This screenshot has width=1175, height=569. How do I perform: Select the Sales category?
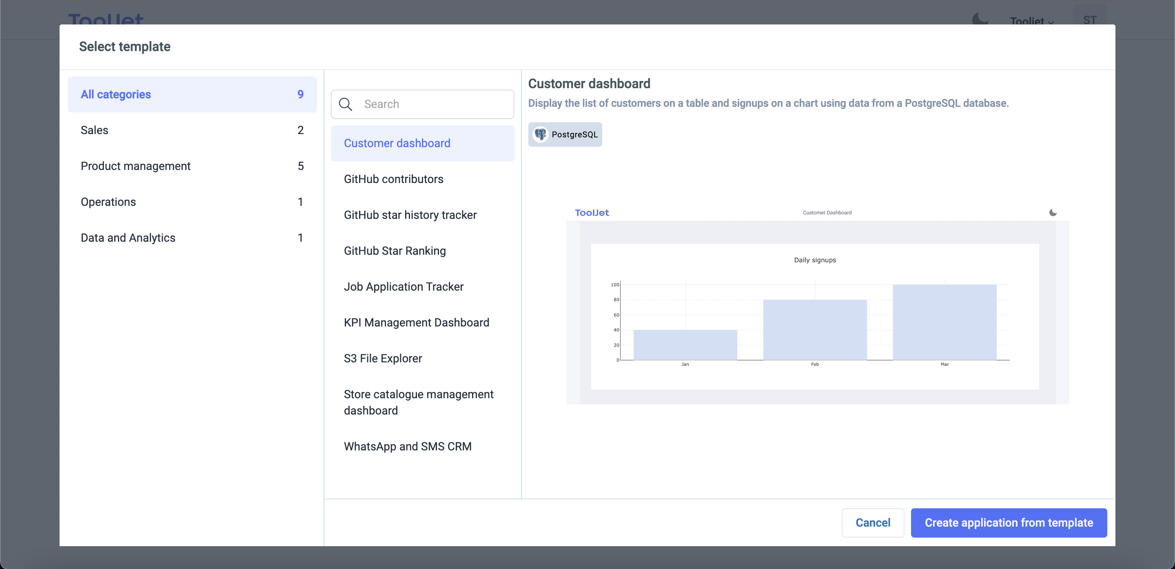pos(192,130)
